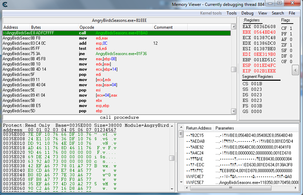
Task: Click the disassembler list scroll-up arrow
Action: [x=234, y=27]
